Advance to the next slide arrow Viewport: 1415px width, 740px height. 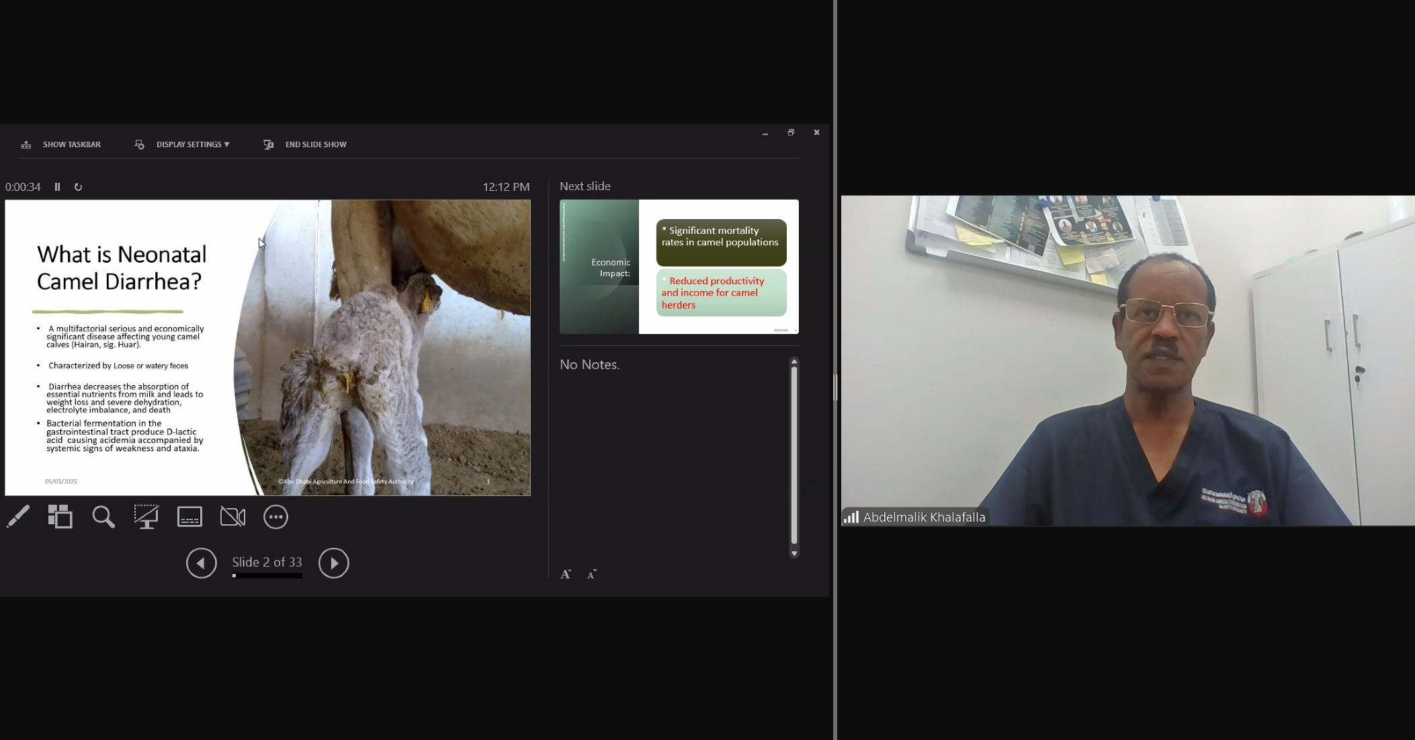pyautogui.click(x=333, y=563)
